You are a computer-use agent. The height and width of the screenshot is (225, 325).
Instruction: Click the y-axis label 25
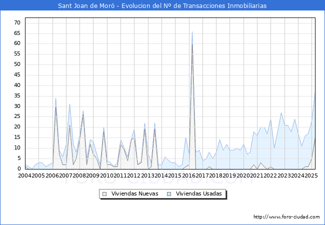pos(17,116)
